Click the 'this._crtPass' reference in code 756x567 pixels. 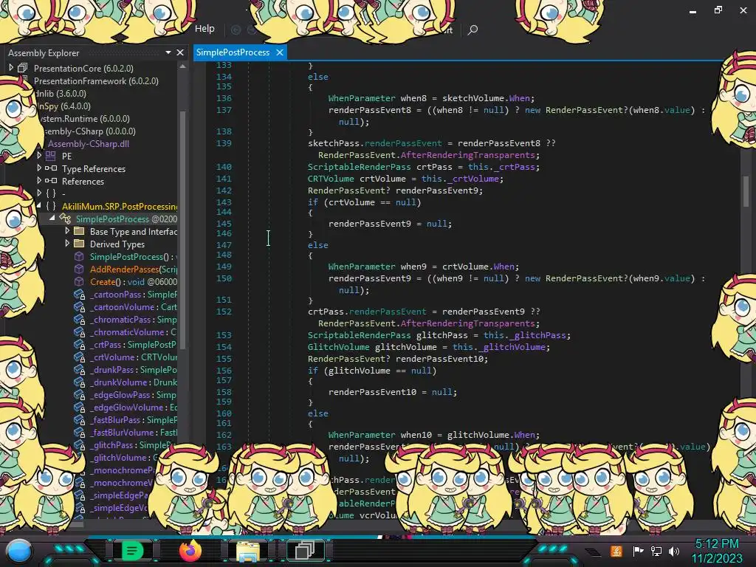504,167
